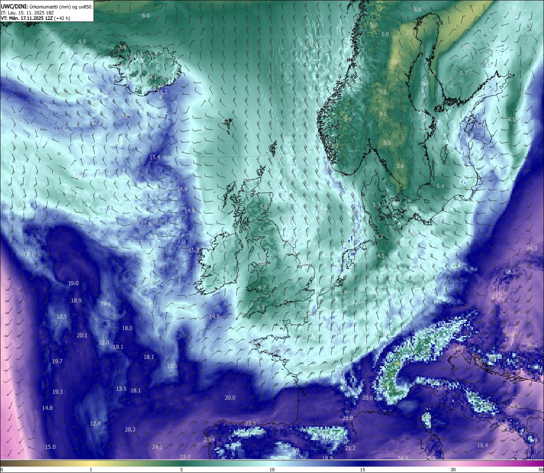Click the 20.0 value in Bay of Biscay
This screenshot has height=473, width=544.
[230, 397]
